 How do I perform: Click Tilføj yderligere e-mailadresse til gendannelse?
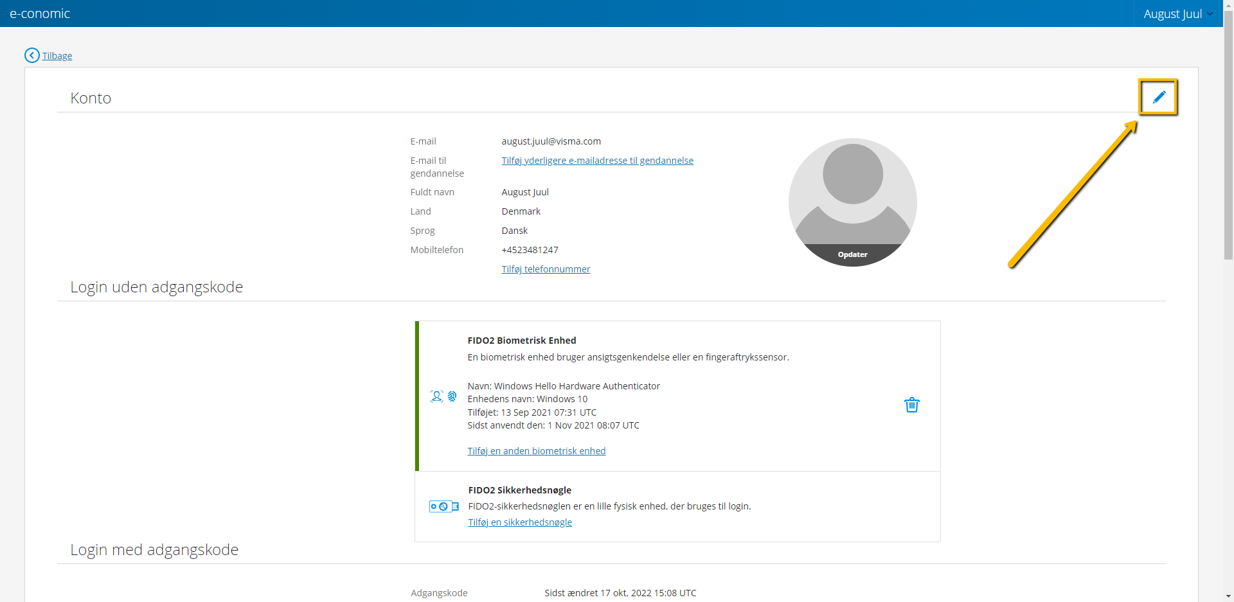(x=597, y=160)
